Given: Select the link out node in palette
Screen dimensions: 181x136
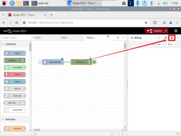Looking at the screenshot, I should pos(15,103).
